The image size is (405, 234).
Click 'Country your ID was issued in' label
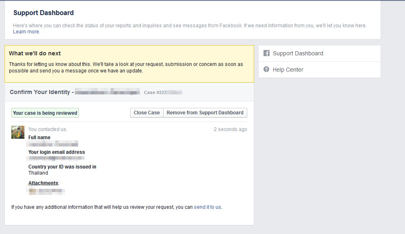(x=62, y=167)
